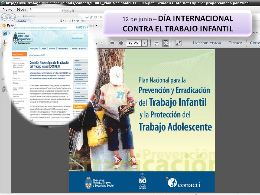Viewport: 260px width, 195px height.
Task: Open the SERVICIOS tab on inset website
Action: coord(52,48)
